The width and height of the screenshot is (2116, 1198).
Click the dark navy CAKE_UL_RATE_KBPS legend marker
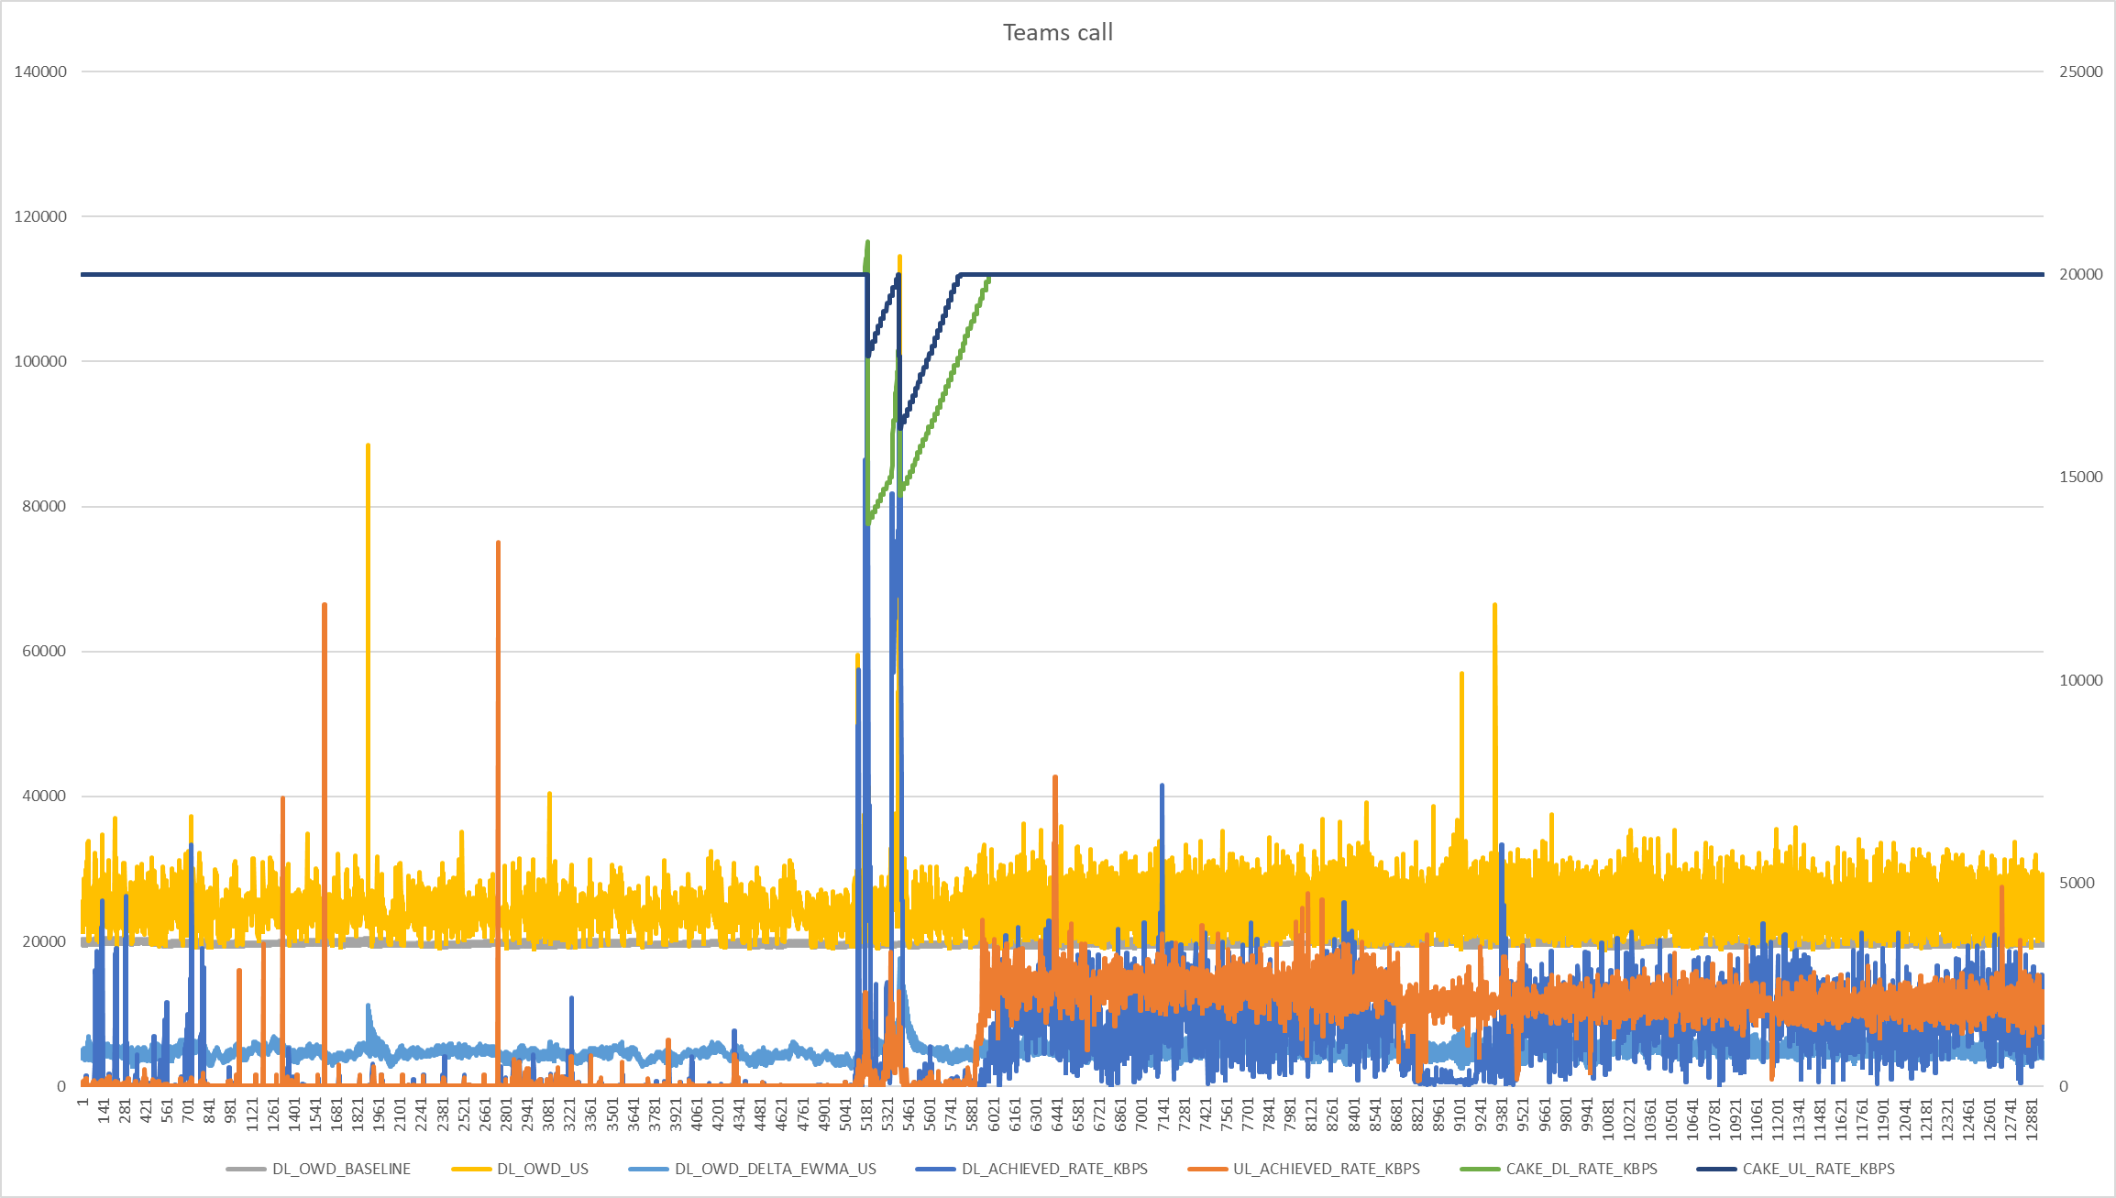1717,1169
